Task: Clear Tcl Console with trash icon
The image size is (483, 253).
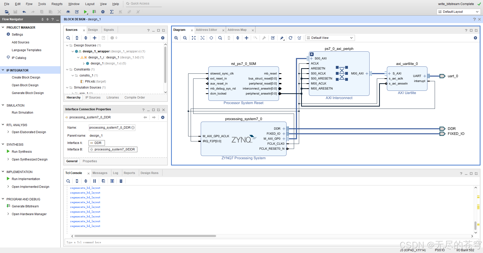Action: [x=121, y=181]
